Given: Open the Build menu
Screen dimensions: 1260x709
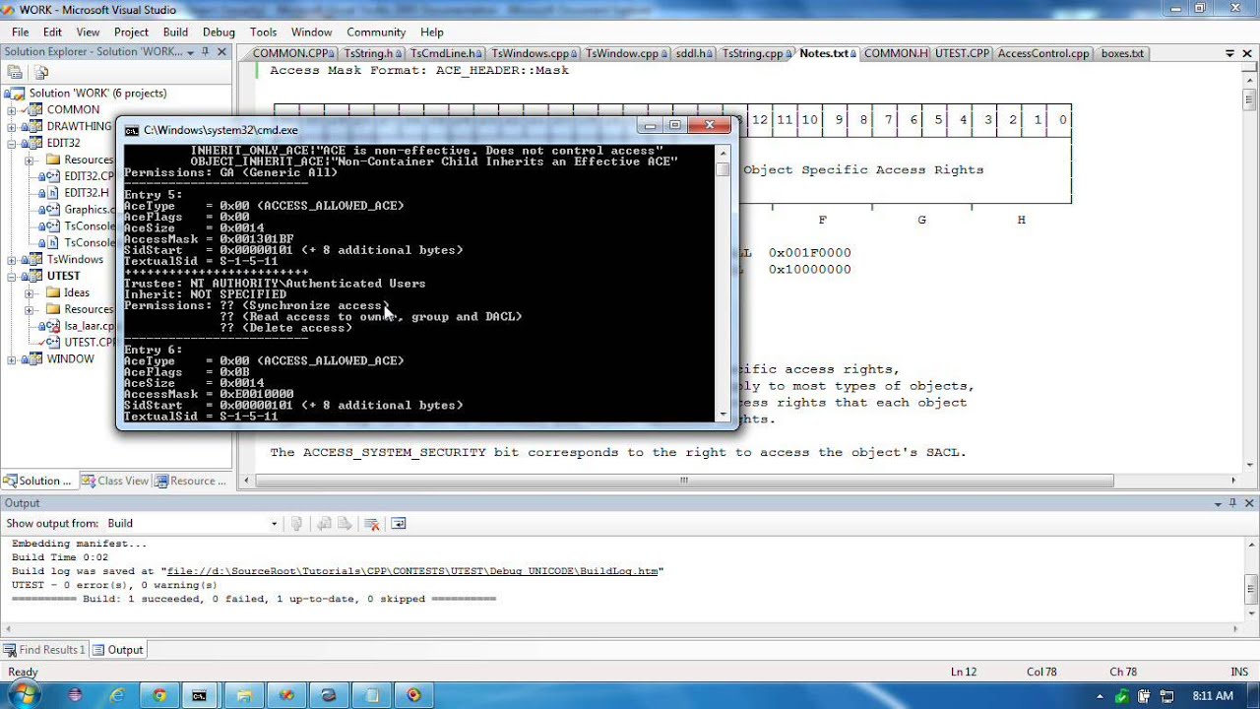Looking at the screenshot, I should tap(175, 32).
